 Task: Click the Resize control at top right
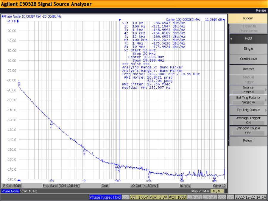pos(261,10)
